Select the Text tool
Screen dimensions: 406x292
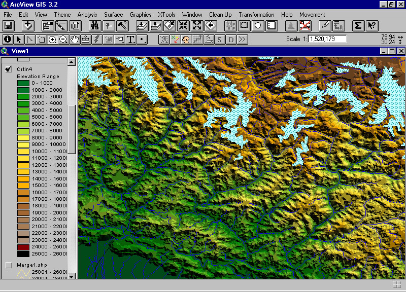(x=130, y=39)
